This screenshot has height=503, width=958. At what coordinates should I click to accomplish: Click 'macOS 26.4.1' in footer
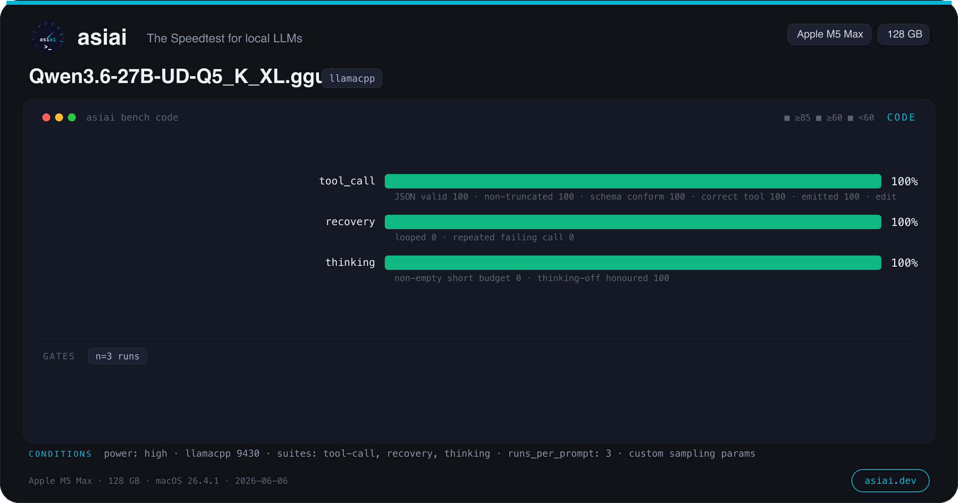pos(187,481)
